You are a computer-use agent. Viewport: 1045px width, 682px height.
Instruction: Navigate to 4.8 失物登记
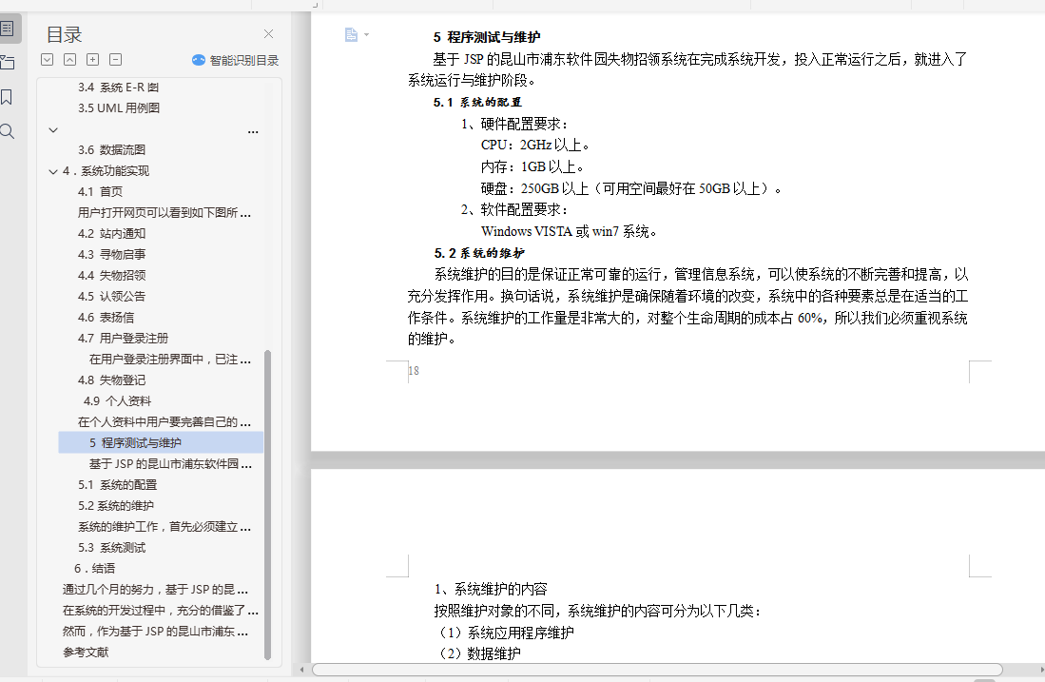[x=111, y=380]
